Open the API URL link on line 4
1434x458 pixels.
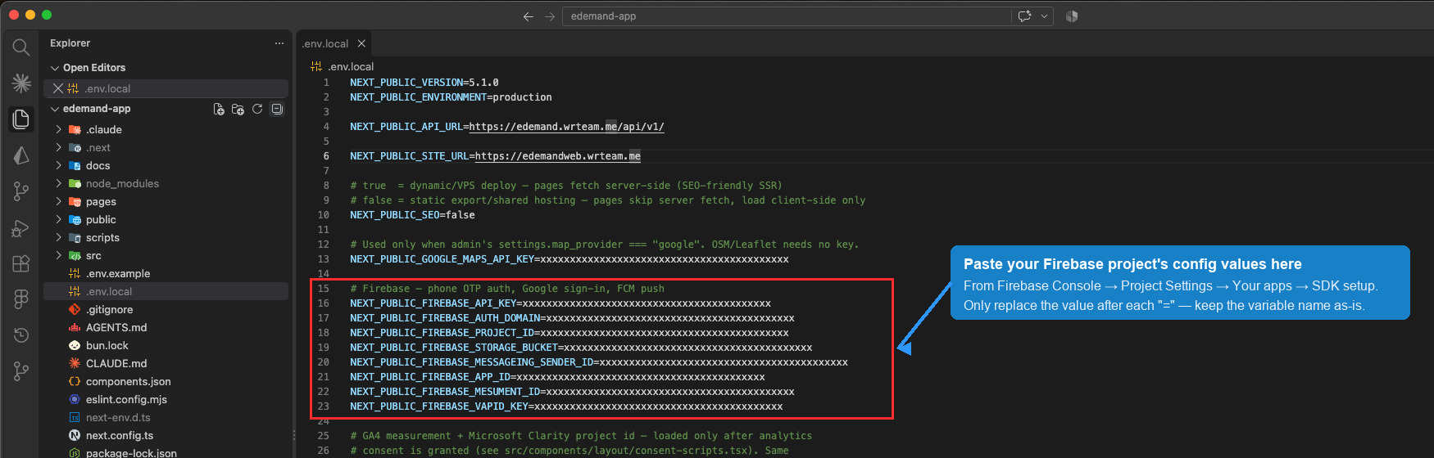pyautogui.click(x=567, y=127)
